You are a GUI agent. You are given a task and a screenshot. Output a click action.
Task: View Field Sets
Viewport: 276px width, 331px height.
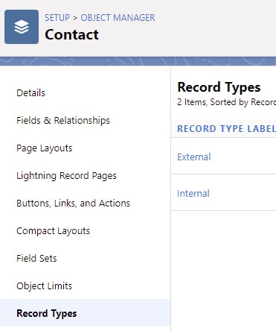click(x=36, y=259)
